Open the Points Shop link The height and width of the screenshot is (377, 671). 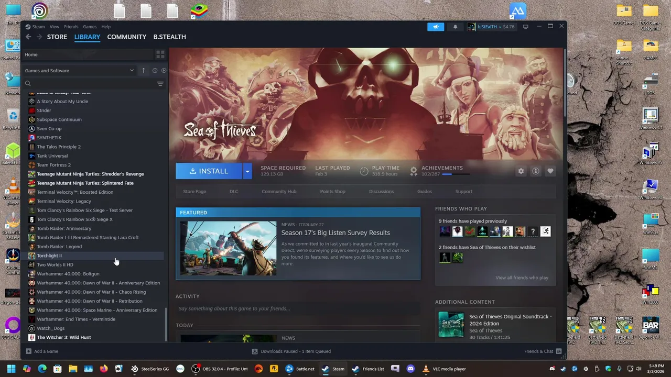pos(332,192)
